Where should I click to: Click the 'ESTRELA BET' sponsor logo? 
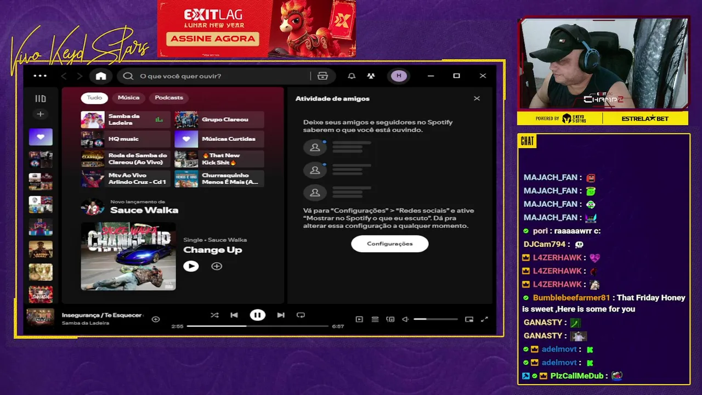(x=645, y=119)
